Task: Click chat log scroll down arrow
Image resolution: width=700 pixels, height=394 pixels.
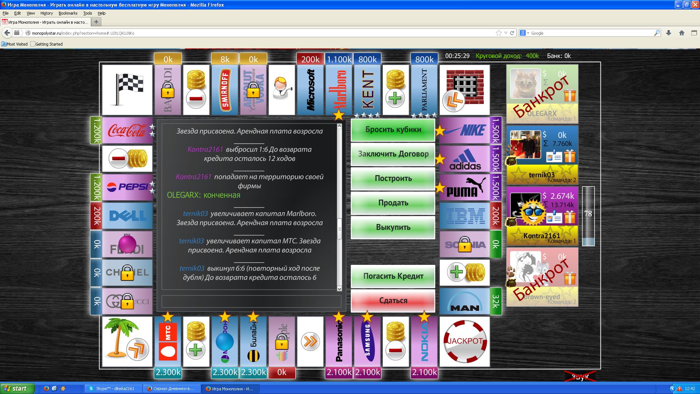Action: 339,288
